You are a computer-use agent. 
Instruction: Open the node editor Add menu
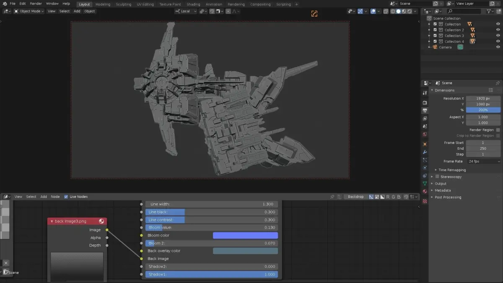coord(44,197)
